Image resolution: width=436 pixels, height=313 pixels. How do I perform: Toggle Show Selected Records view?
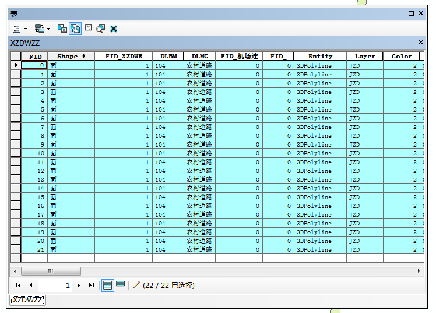point(120,285)
